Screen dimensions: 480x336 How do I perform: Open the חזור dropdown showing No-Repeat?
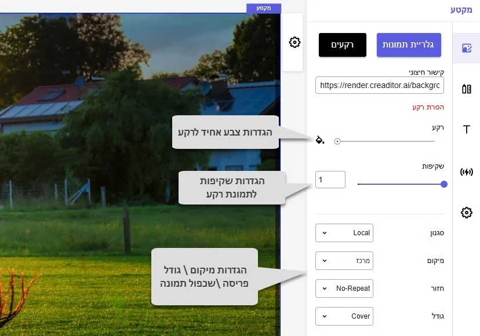click(x=344, y=288)
